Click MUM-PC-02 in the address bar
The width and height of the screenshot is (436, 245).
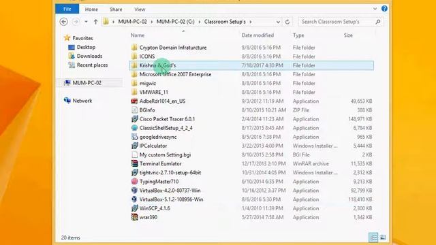point(132,22)
